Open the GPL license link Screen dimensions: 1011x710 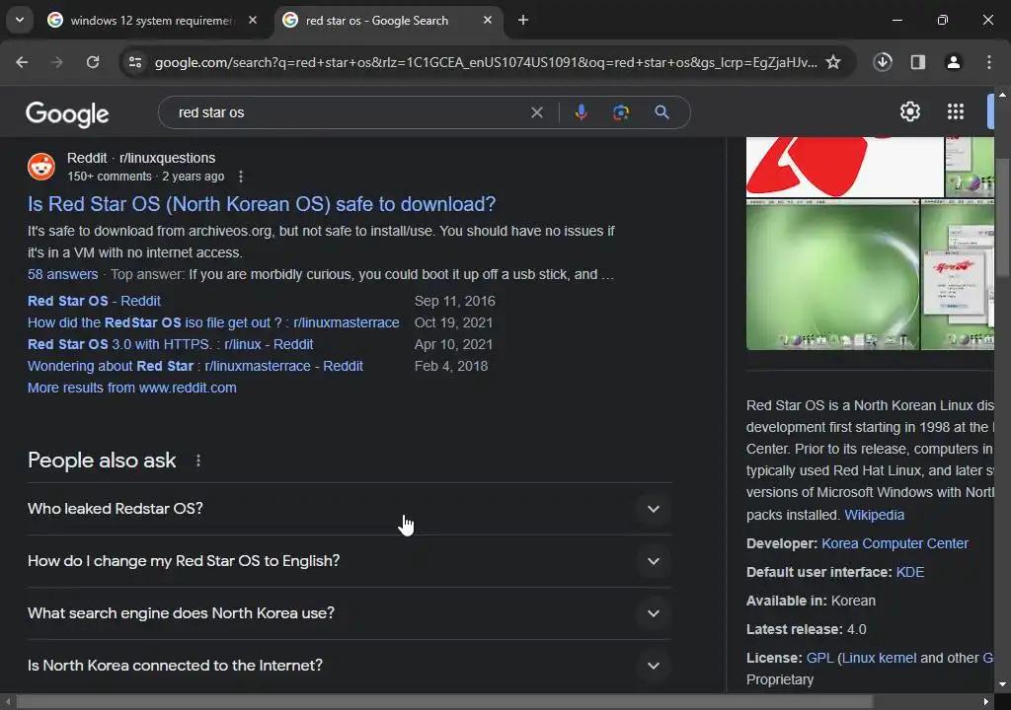tap(820, 659)
